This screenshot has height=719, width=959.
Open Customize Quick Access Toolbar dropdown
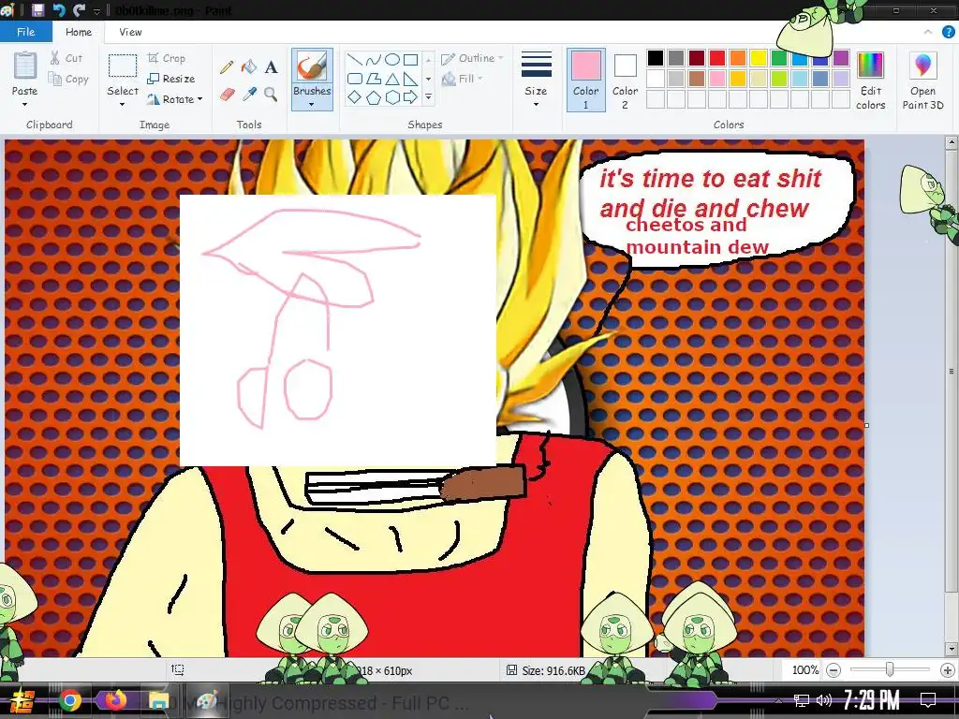point(96,10)
